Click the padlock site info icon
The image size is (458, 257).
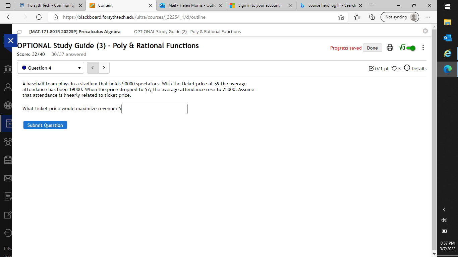[x=56, y=17]
